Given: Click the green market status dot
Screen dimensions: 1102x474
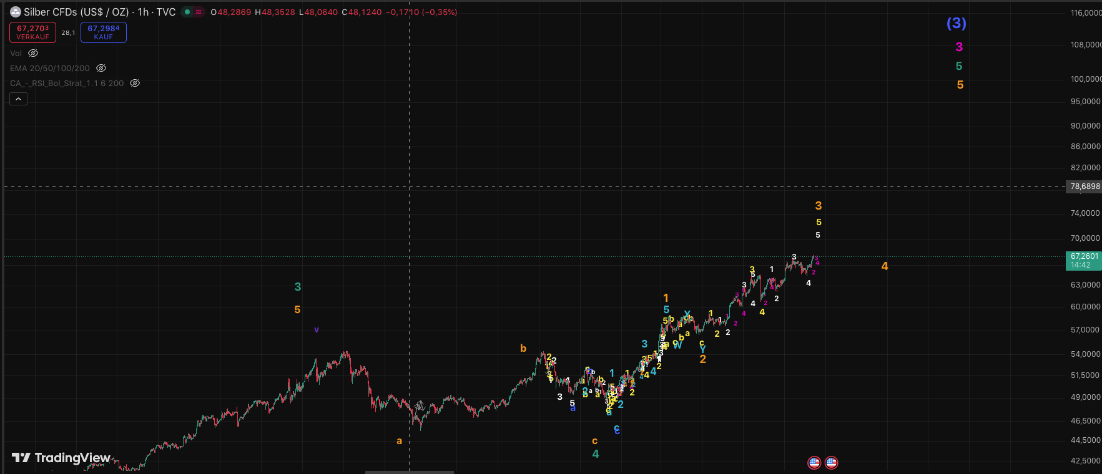Looking at the screenshot, I should click(187, 12).
